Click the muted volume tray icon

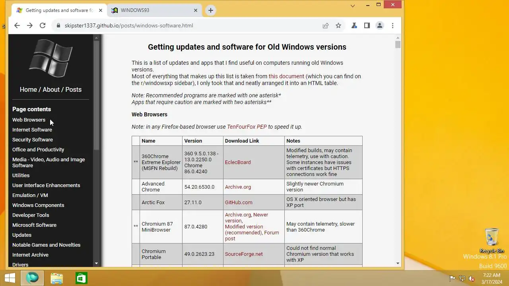click(472, 278)
